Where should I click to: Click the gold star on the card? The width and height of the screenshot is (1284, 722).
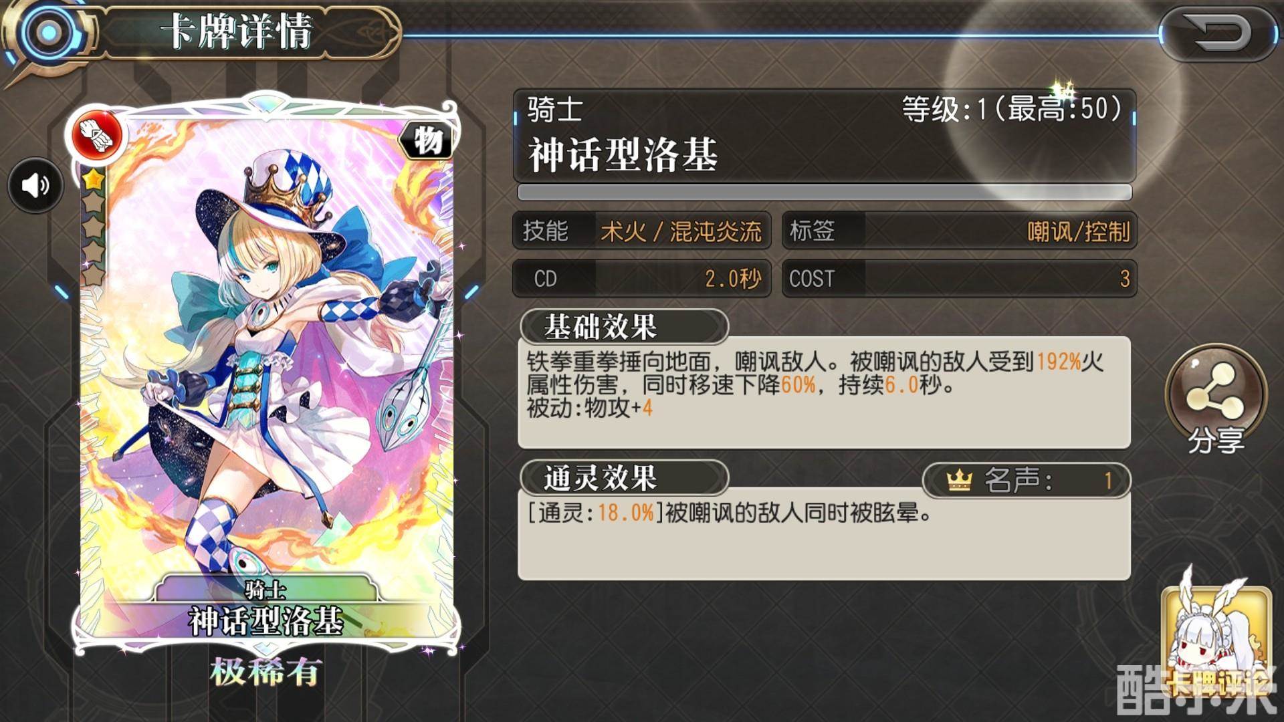[93, 179]
